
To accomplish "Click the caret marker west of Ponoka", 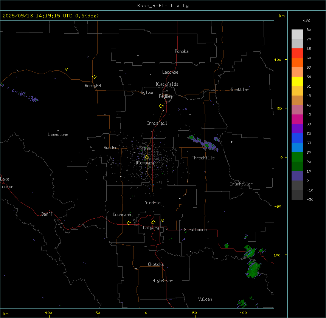I will coord(138,56).
